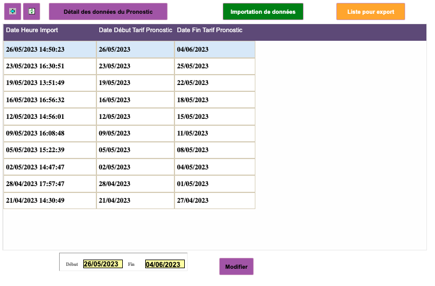Click end date cell 27/04/2023
Image resolution: width=435 pixels, height=286 pixels.
[215, 200]
